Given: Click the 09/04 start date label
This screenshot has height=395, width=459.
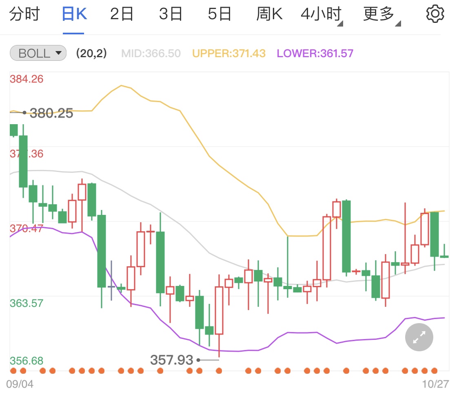Looking at the screenshot, I should point(20,384).
